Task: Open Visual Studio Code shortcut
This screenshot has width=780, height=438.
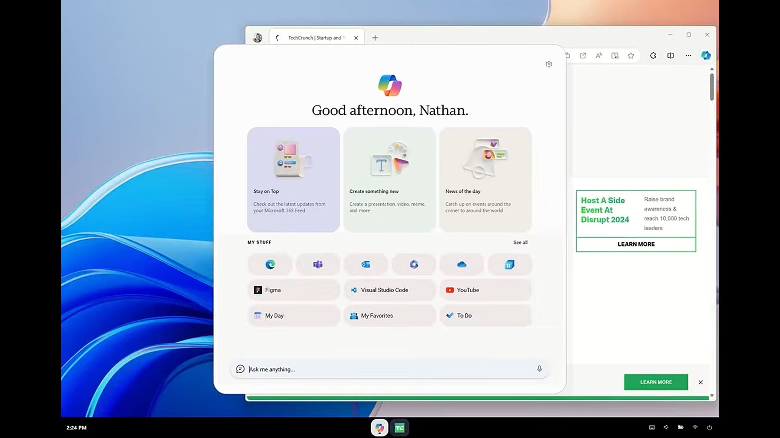Action: (389, 290)
